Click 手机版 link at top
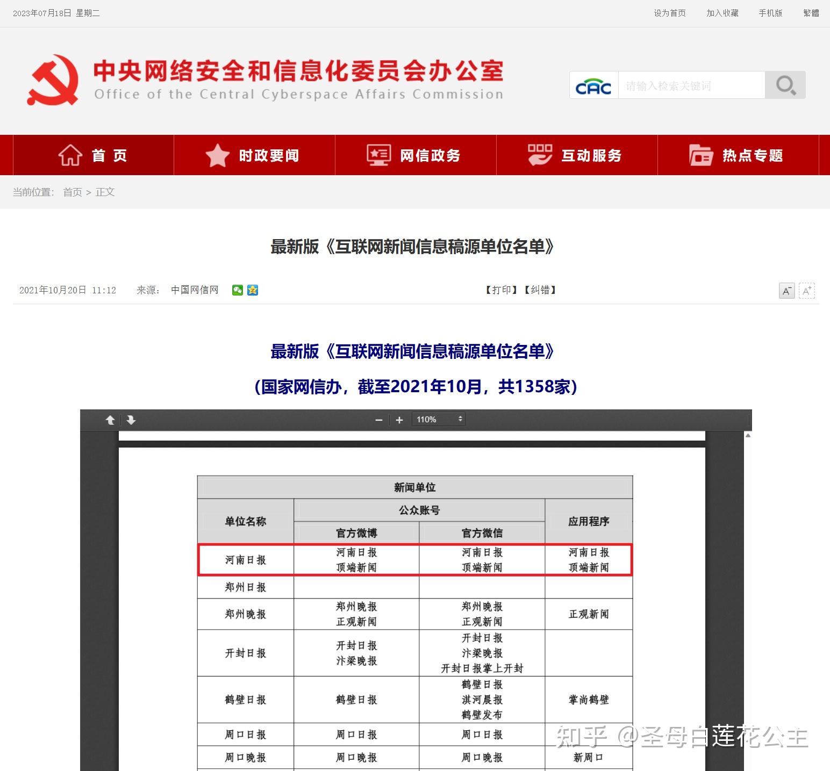 pos(770,13)
